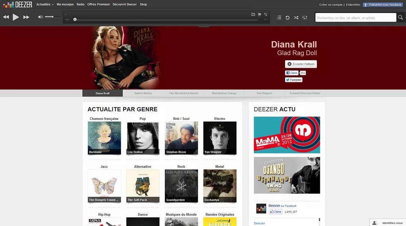406x226 pixels.
Task: Select the Diana Krall carousel tab
Action: (103, 93)
